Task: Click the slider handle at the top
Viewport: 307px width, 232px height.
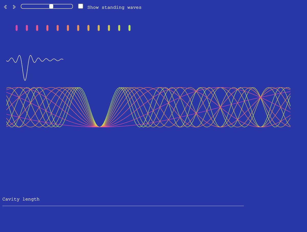Action: point(51,6)
